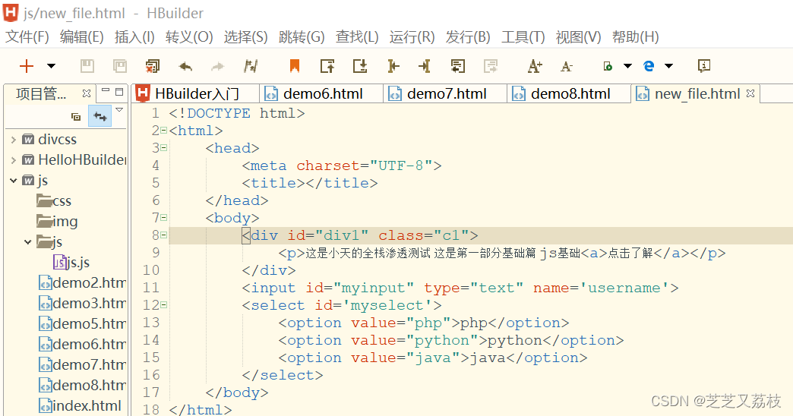Click the orange bookmark icon

295,66
